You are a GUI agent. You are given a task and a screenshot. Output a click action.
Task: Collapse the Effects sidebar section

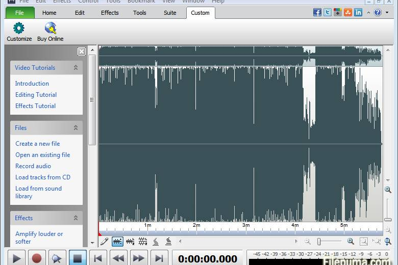pyautogui.click(x=76, y=218)
